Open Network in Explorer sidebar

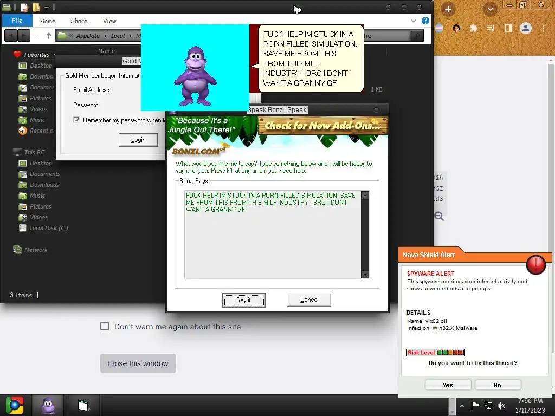(30, 249)
